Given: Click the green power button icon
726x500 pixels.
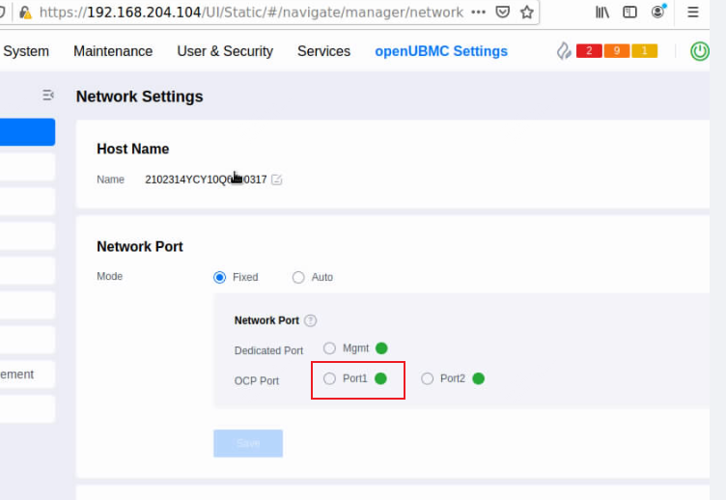Looking at the screenshot, I should pyautogui.click(x=700, y=51).
